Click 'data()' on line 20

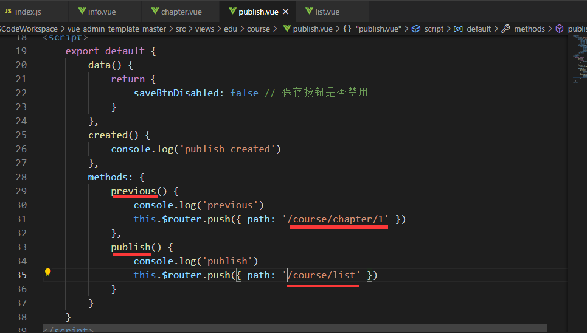[x=105, y=65]
